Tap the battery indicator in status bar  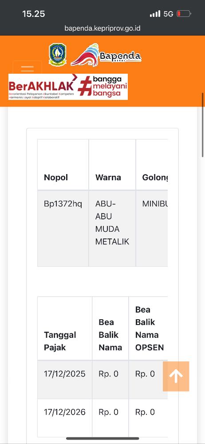point(184,14)
